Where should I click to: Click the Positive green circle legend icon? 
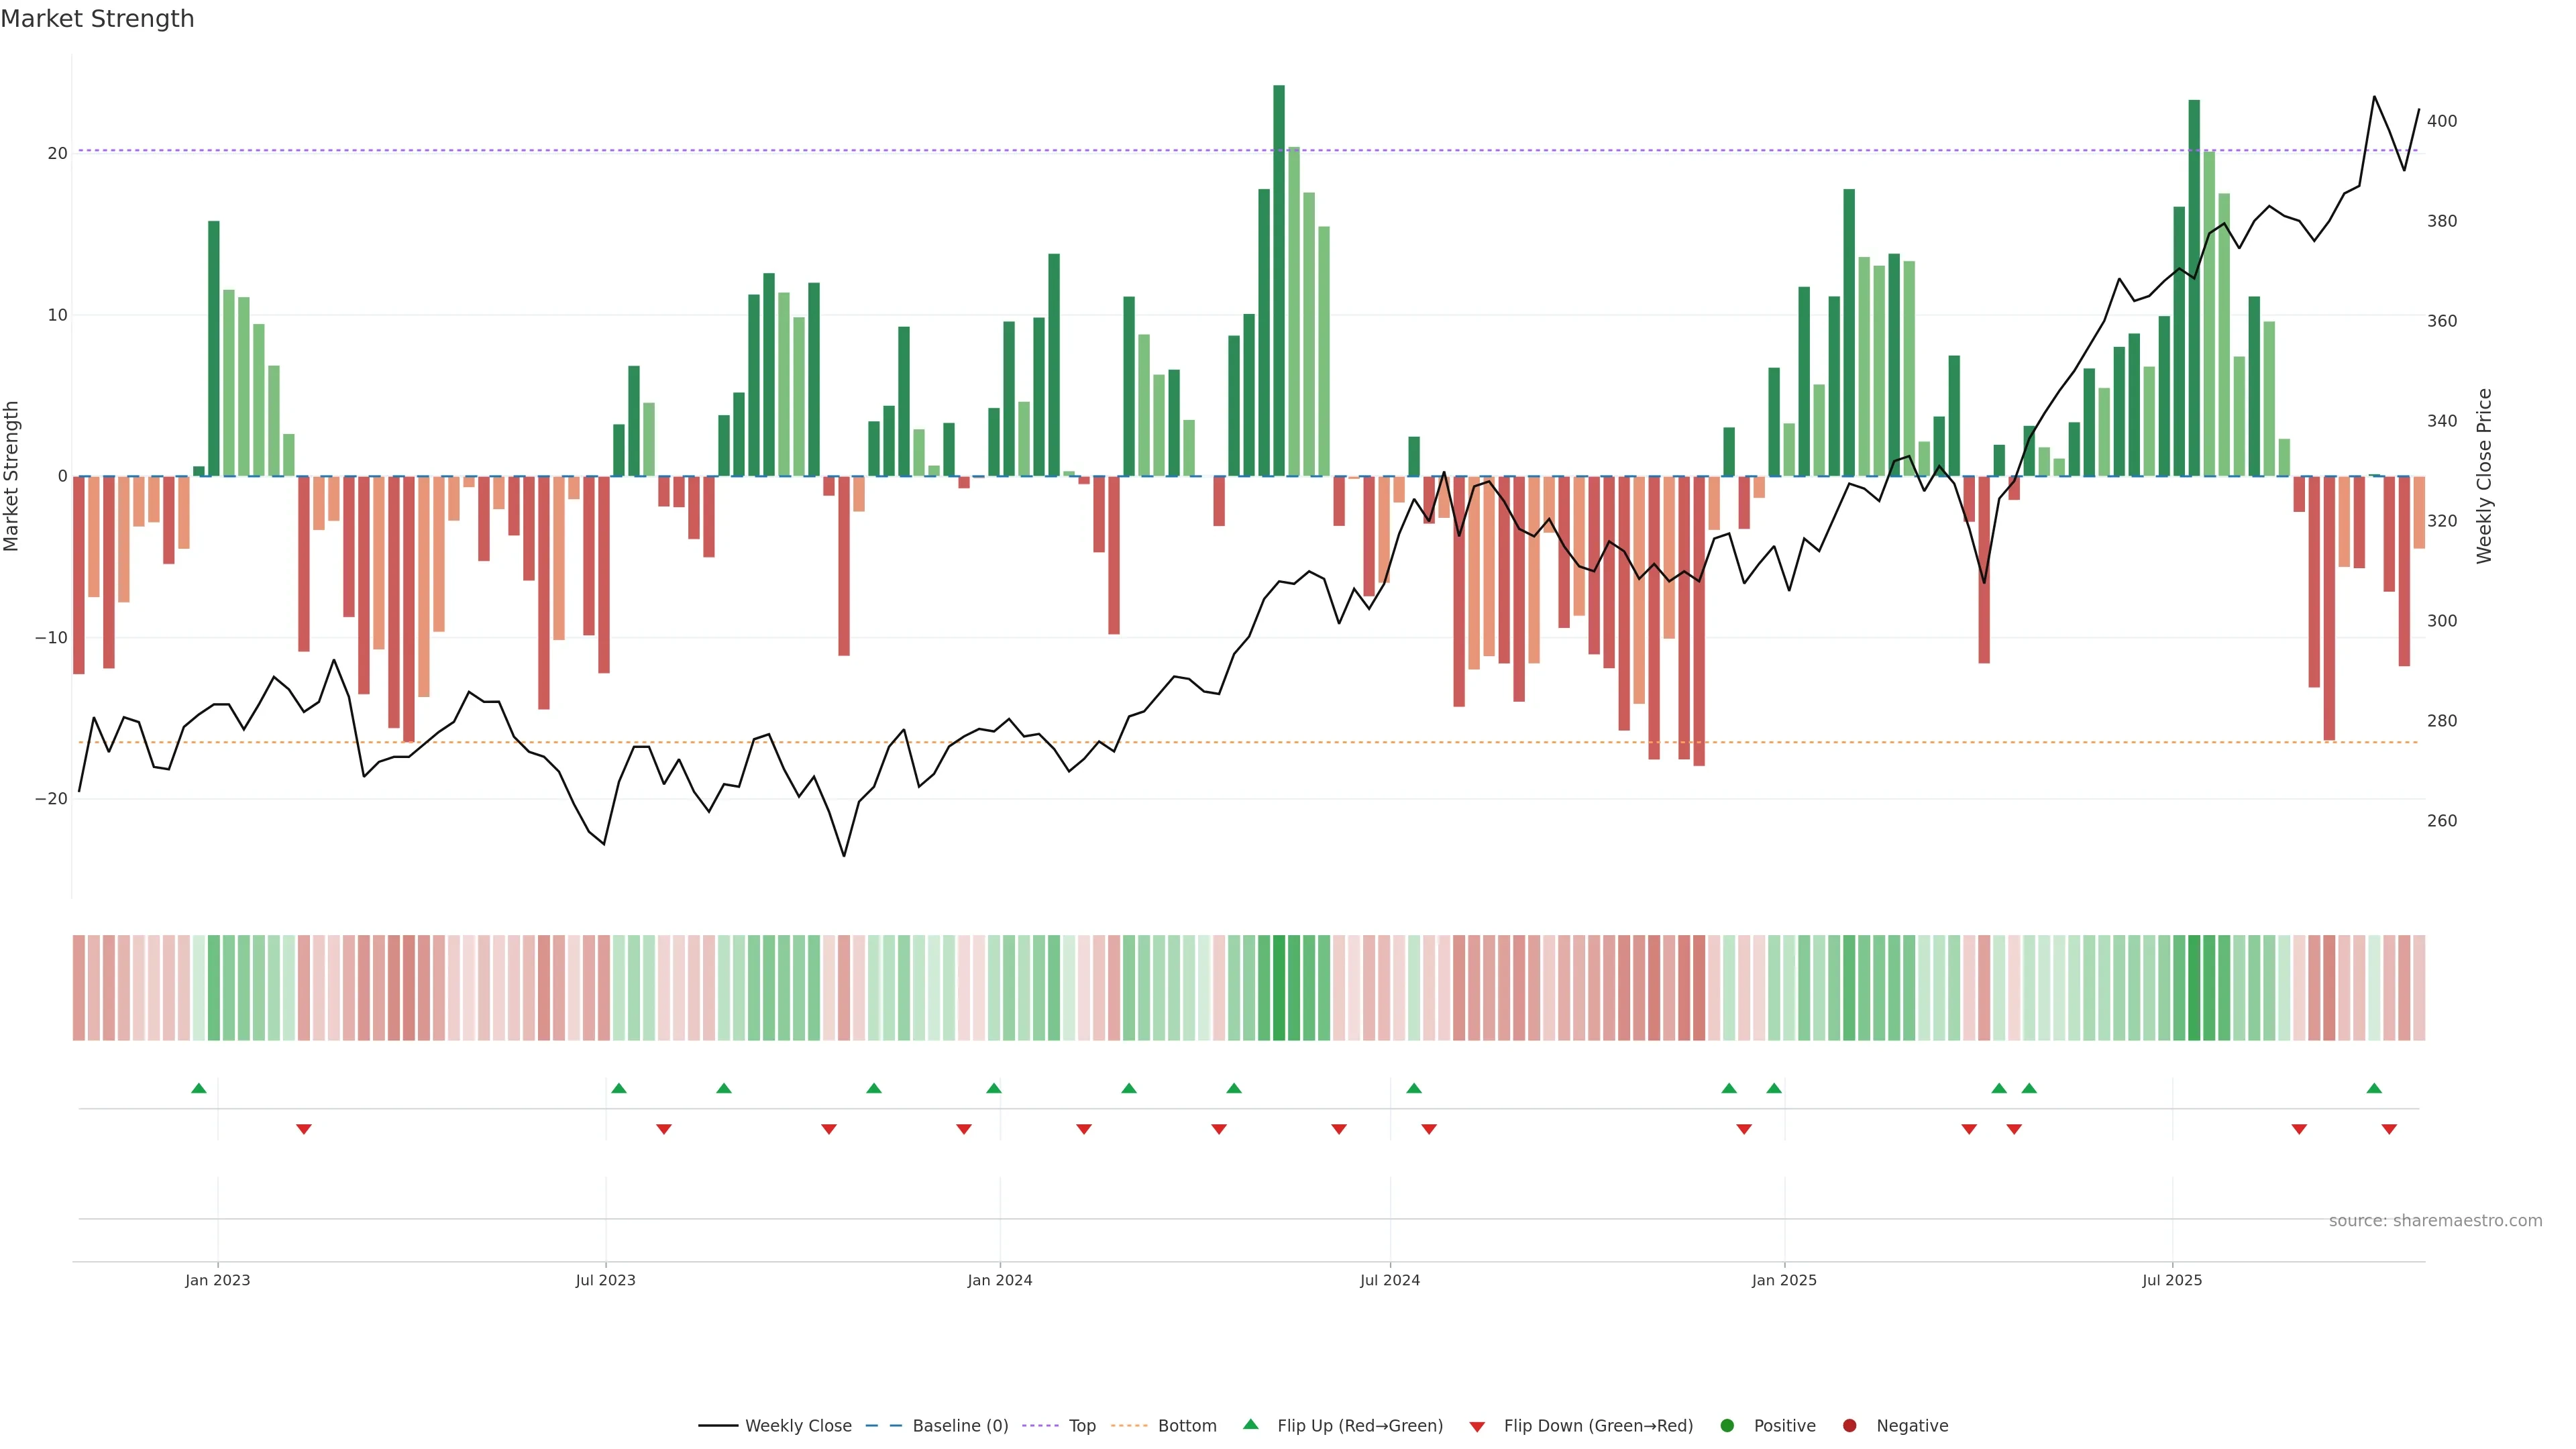click(x=1727, y=1426)
